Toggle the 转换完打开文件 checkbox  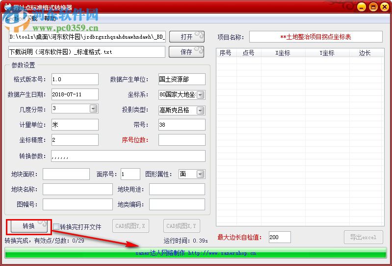(x=56, y=227)
